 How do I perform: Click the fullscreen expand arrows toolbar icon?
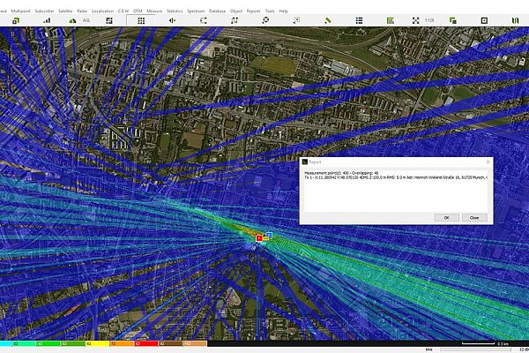[x=415, y=19]
